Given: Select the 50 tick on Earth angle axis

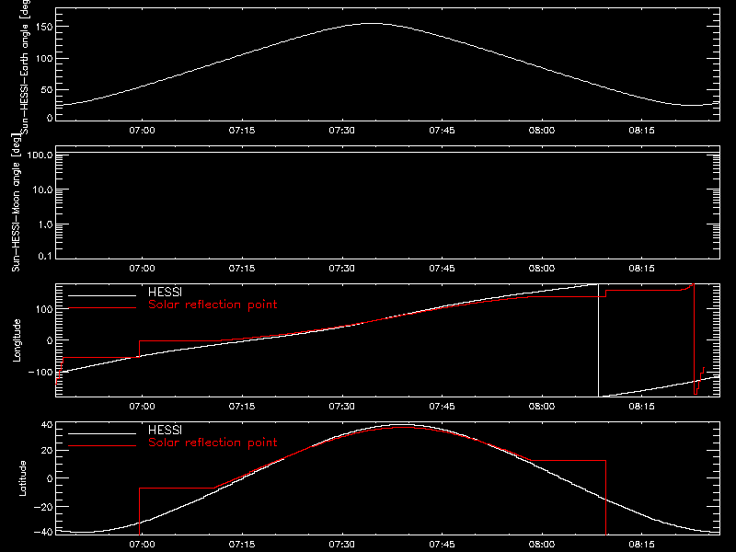Looking at the screenshot, I should point(47,89).
